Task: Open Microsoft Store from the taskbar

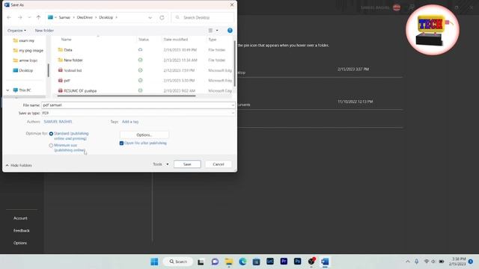Action: pos(256,262)
